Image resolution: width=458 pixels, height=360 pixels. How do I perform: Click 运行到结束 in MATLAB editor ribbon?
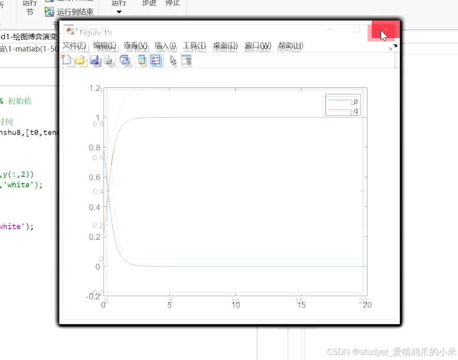tap(75, 12)
